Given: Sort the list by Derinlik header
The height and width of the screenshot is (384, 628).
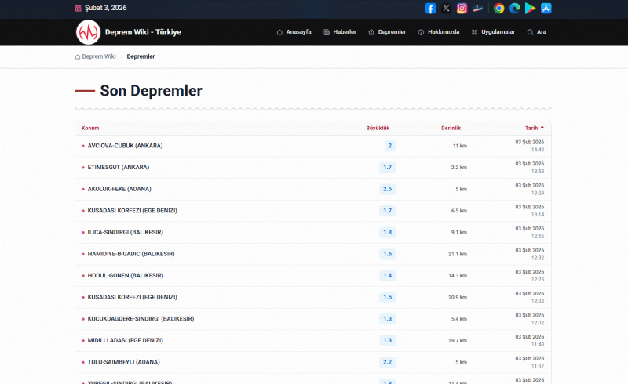Looking at the screenshot, I should coord(451,128).
